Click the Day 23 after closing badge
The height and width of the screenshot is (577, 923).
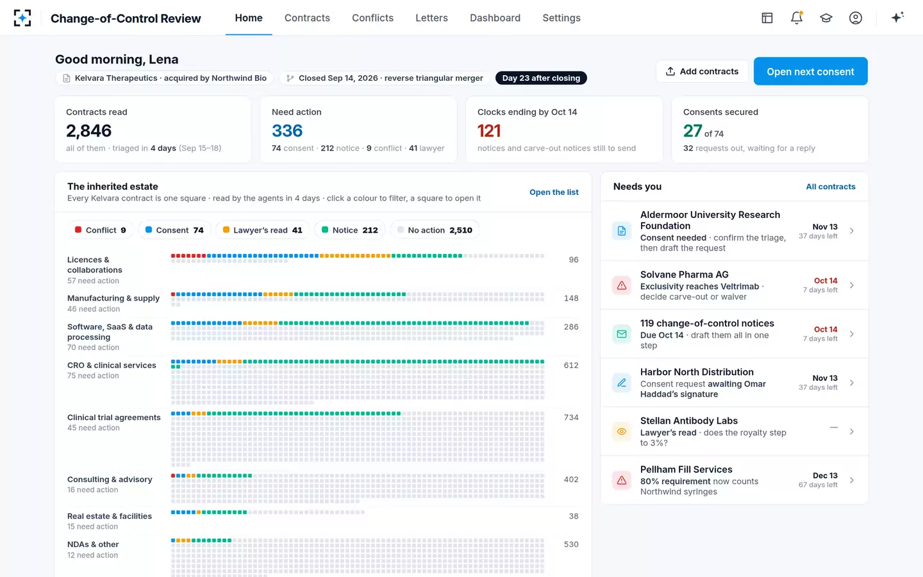coord(541,78)
